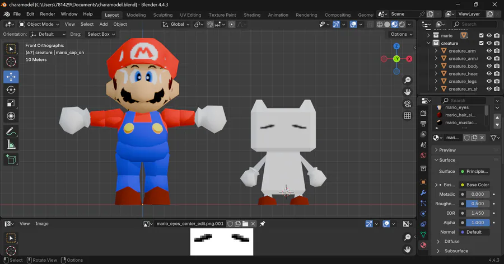This screenshot has width=504, height=264.
Task: Open the Object Mode dropdown
Action: click(39, 25)
